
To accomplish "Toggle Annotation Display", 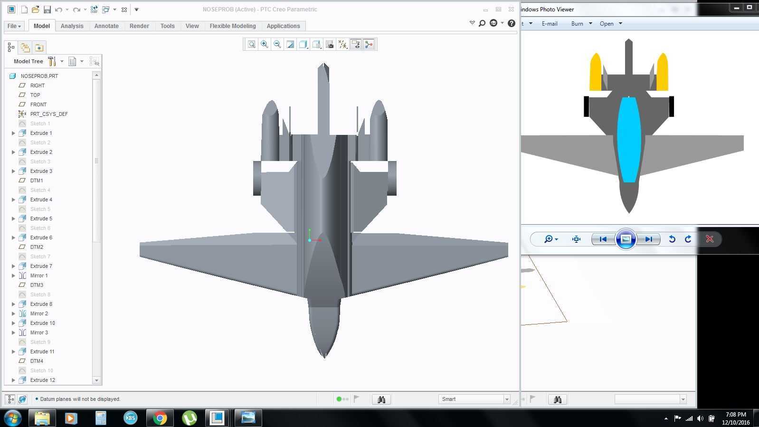I will [x=355, y=44].
